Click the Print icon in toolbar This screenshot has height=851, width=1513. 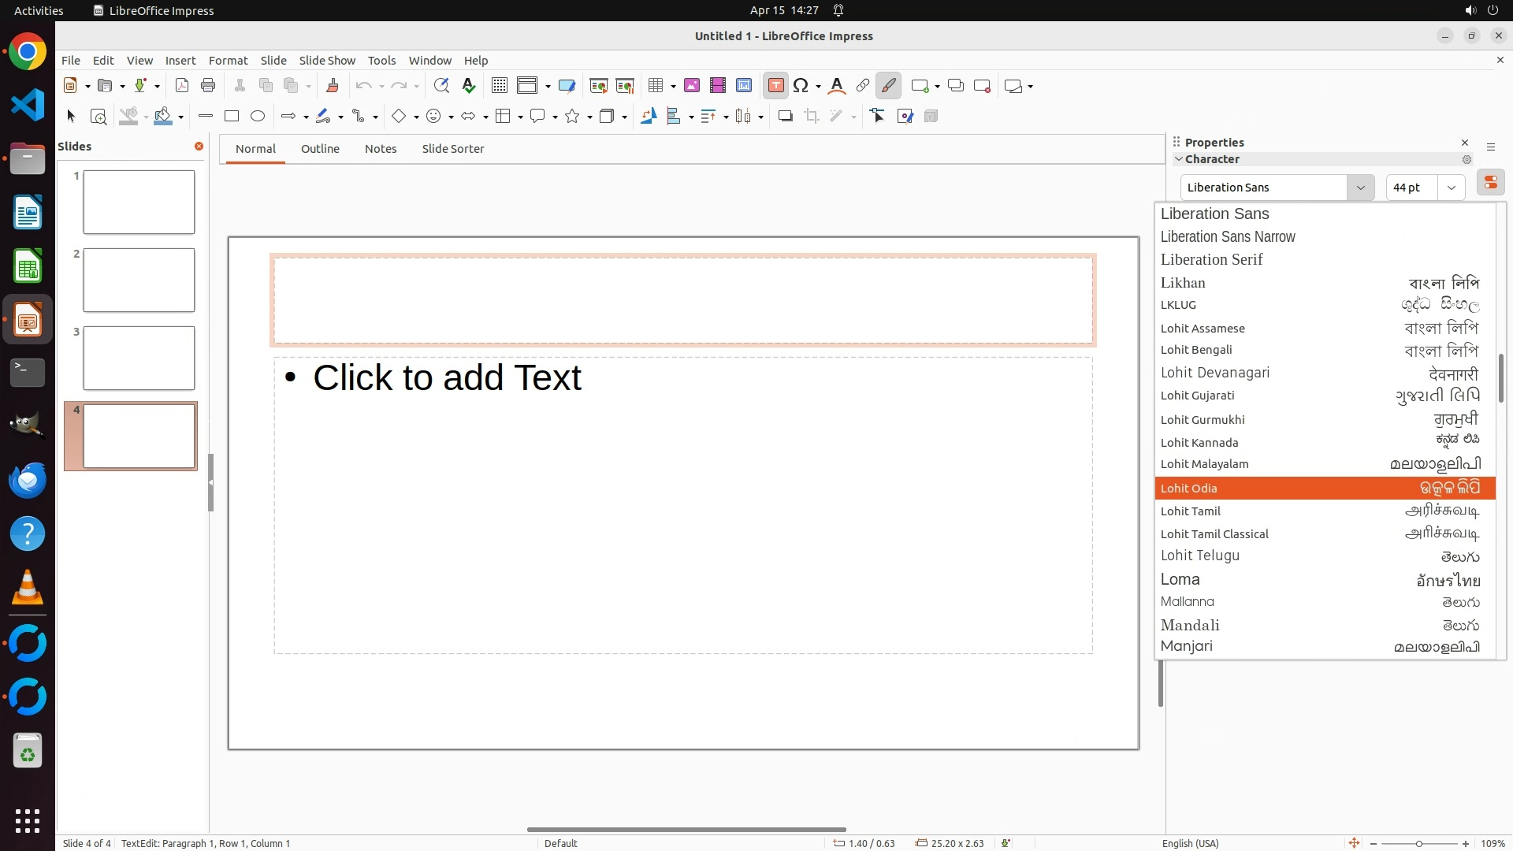point(208,86)
